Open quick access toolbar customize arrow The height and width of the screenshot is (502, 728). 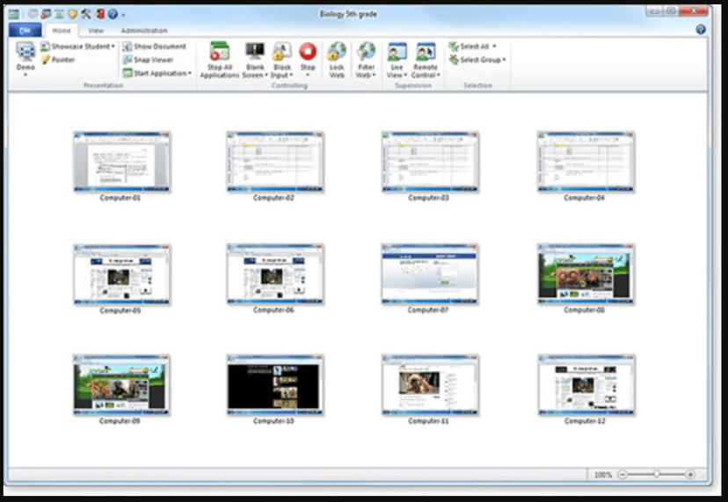click(x=123, y=15)
